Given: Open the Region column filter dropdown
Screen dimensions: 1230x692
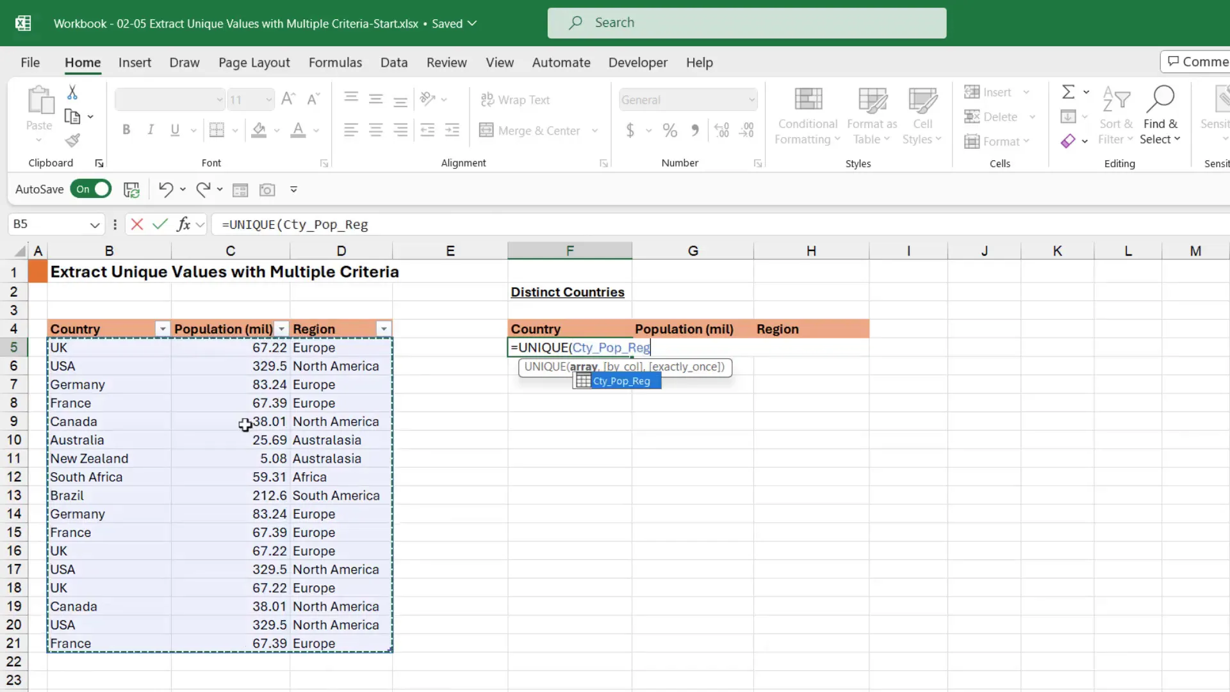Looking at the screenshot, I should [x=384, y=329].
